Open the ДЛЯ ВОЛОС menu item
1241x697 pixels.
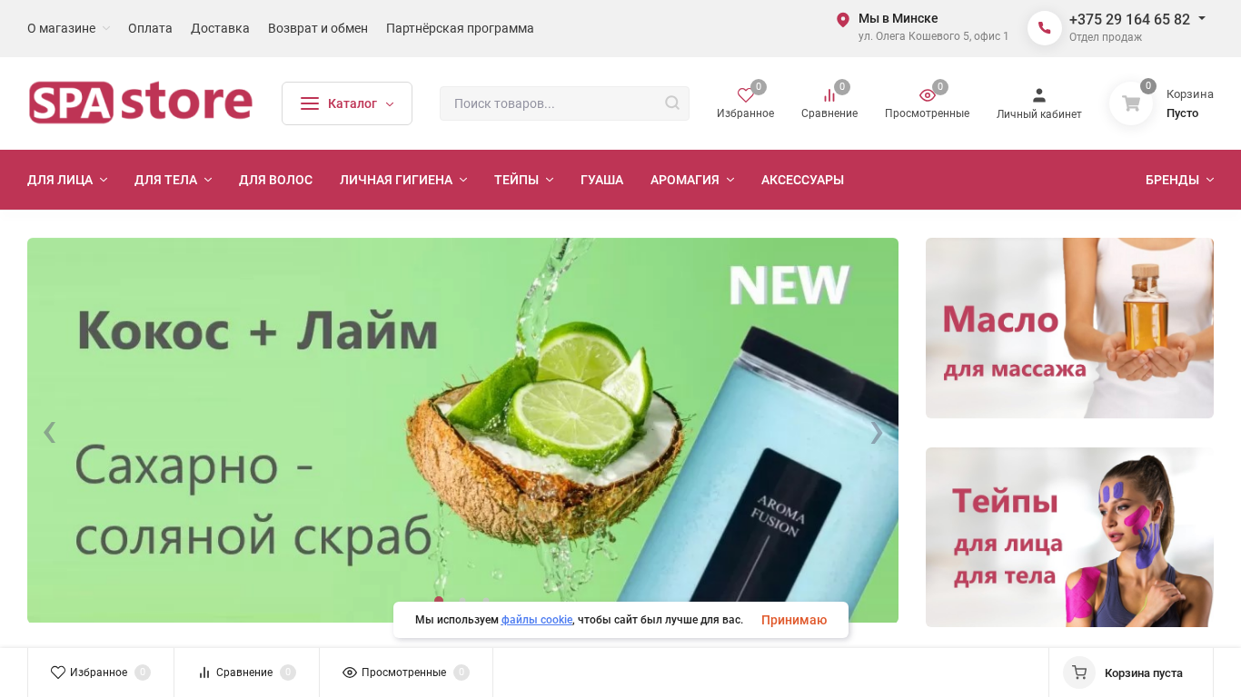[x=275, y=180]
